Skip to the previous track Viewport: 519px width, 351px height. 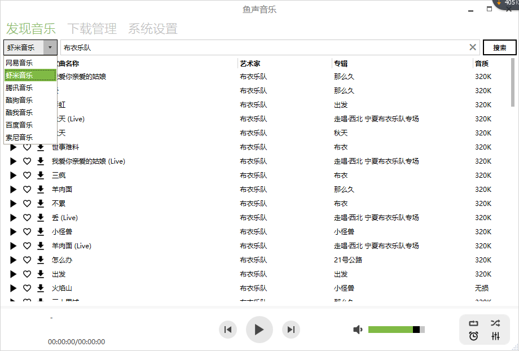228,330
